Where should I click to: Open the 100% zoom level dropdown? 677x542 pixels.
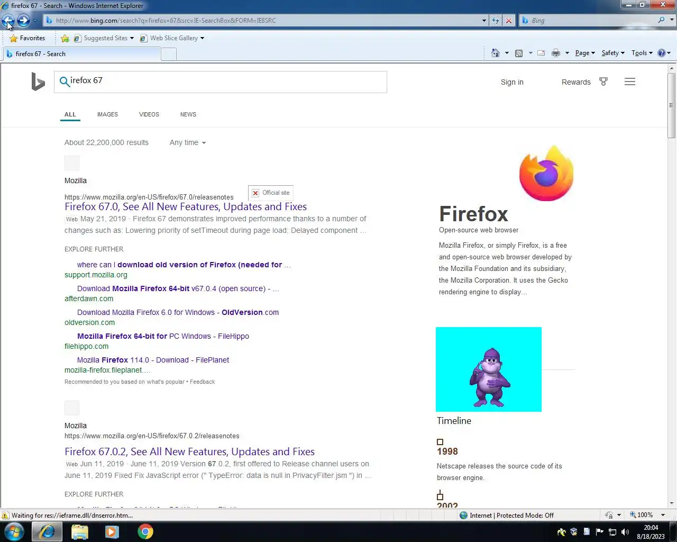663,515
